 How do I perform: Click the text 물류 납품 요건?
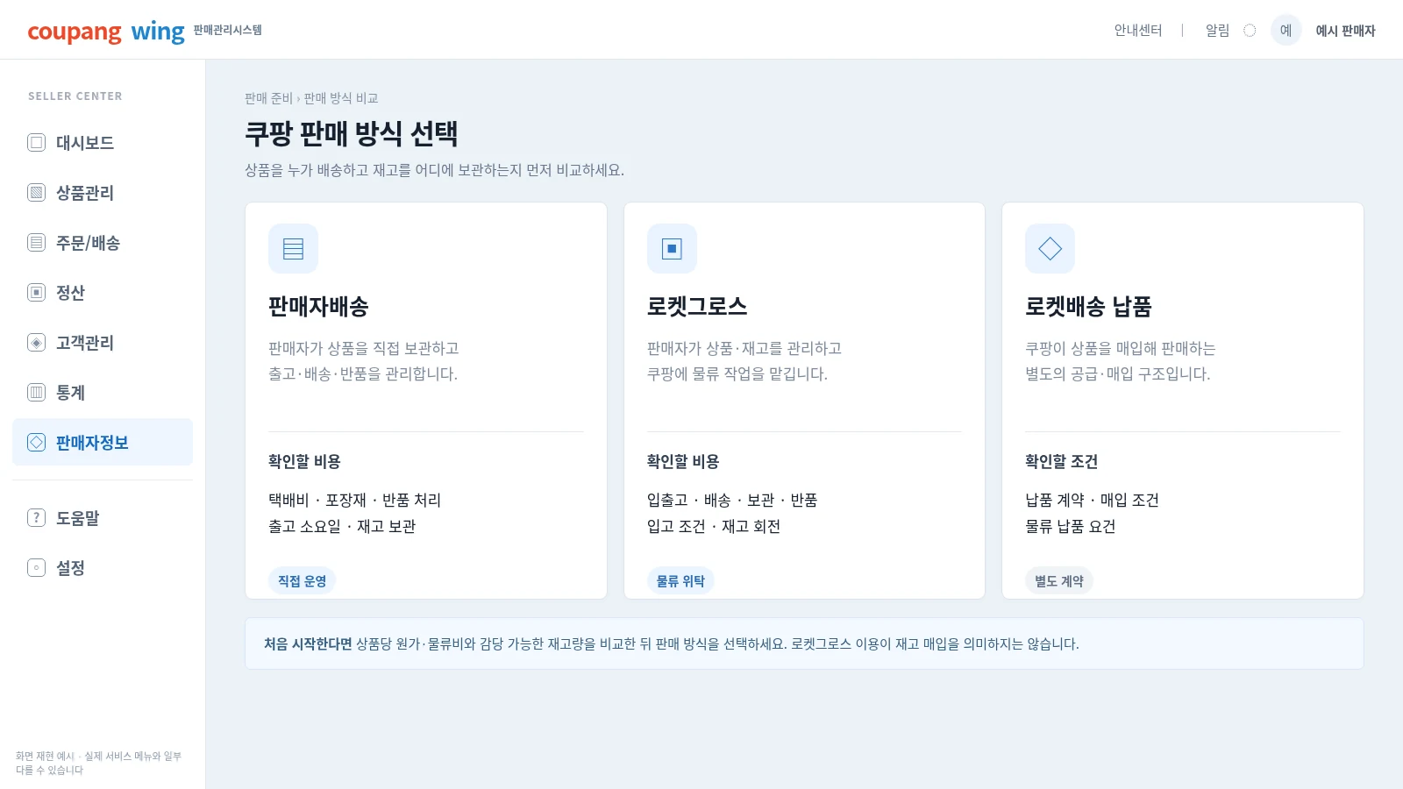[1070, 526]
